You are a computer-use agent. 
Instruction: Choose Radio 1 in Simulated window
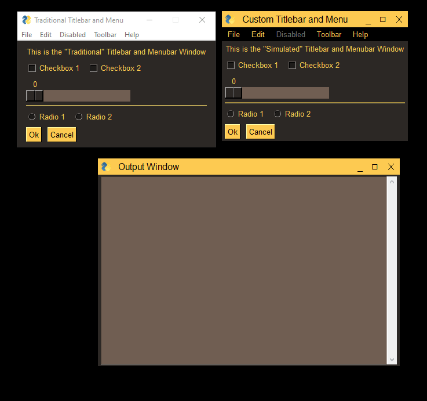pyautogui.click(x=231, y=114)
